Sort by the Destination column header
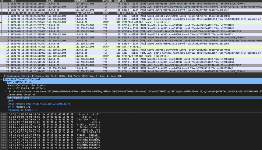Screen dimensions: 262x150 tap(88, 1)
